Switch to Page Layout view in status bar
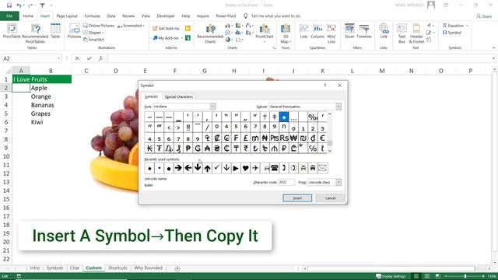 (427, 276)
